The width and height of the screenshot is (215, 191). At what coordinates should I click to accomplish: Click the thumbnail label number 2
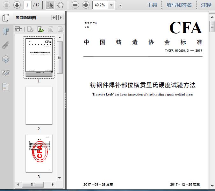tap(39, 129)
